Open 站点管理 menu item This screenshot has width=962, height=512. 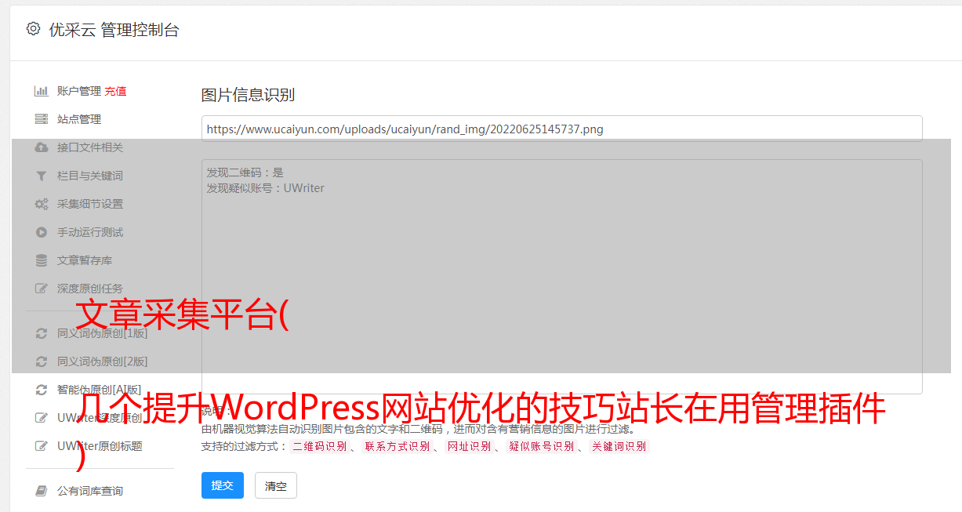click(79, 119)
